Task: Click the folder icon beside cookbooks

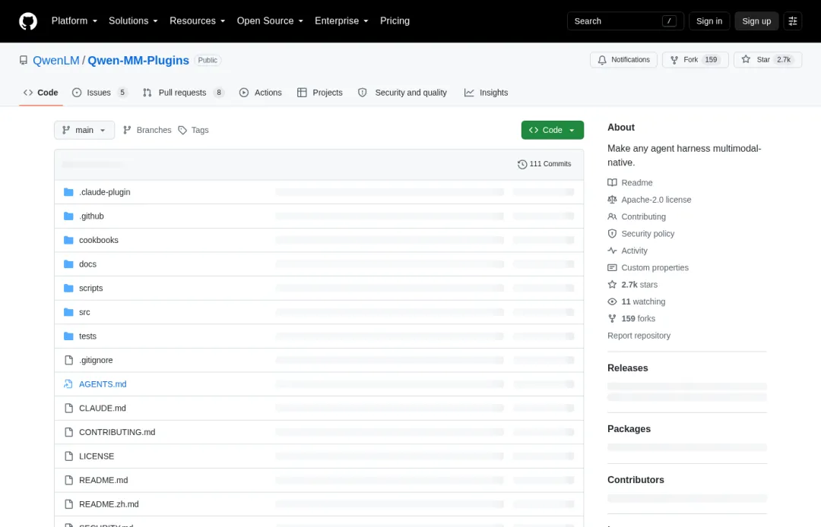Action: tap(68, 240)
